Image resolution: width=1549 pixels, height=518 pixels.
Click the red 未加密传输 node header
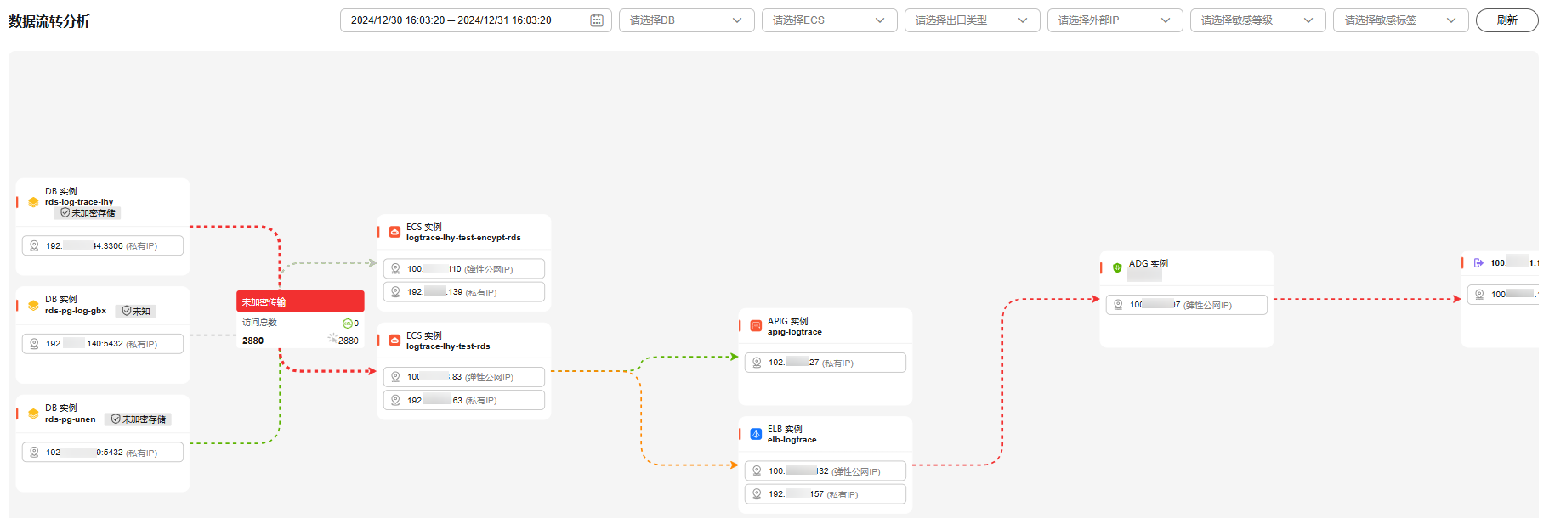(x=300, y=301)
